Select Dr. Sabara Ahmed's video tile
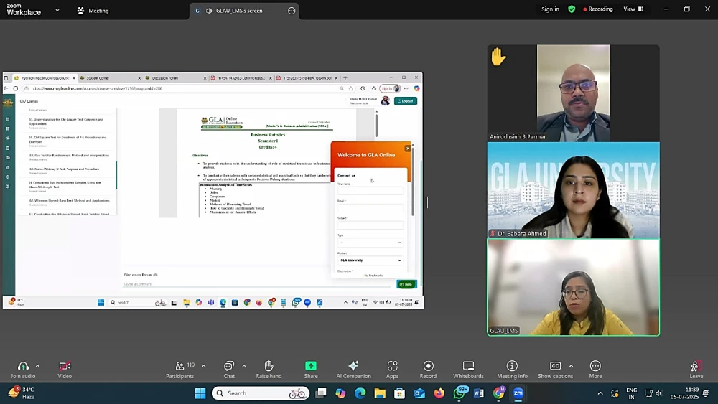This screenshot has height=404, width=718. [x=573, y=190]
